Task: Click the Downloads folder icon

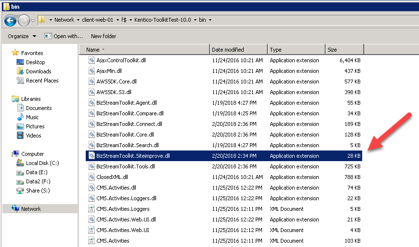Action: [x=20, y=71]
